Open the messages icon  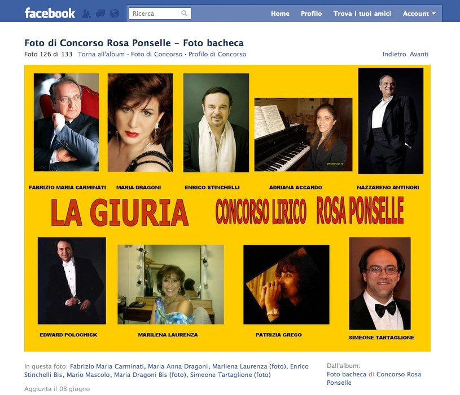pyautogui.click(x=100, y=14)
